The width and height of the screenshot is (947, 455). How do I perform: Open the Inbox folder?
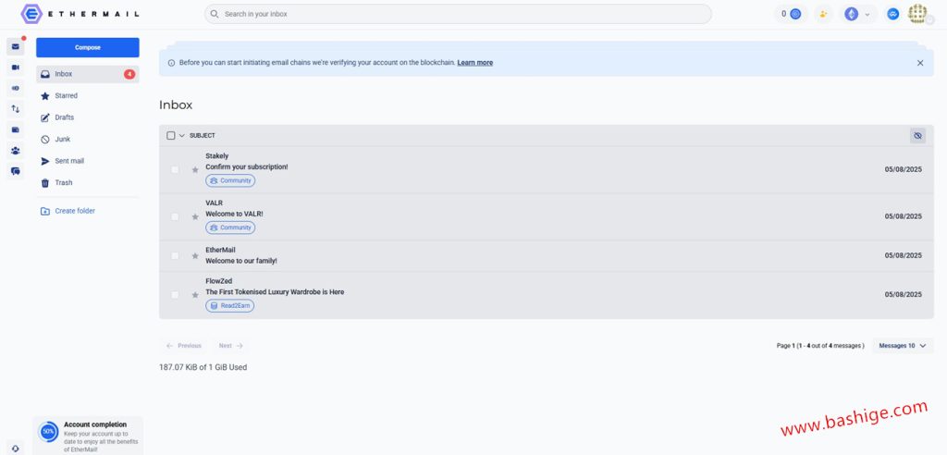click(x=88, y=74)
